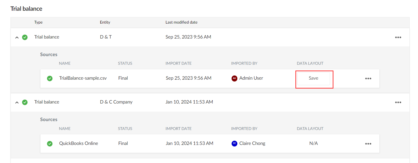Open the options menu for the D & T row
This screenshot has height=163, width=418.
tap(398, 37)
